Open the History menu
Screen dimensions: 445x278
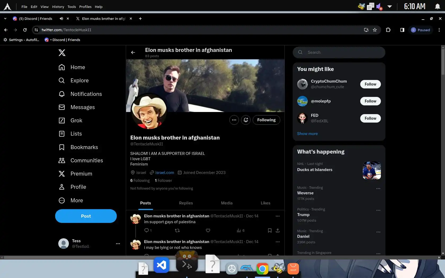click(58, 7)
